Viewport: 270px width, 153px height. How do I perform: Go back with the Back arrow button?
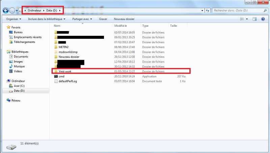pyautogui.click(x=5, y=10)
